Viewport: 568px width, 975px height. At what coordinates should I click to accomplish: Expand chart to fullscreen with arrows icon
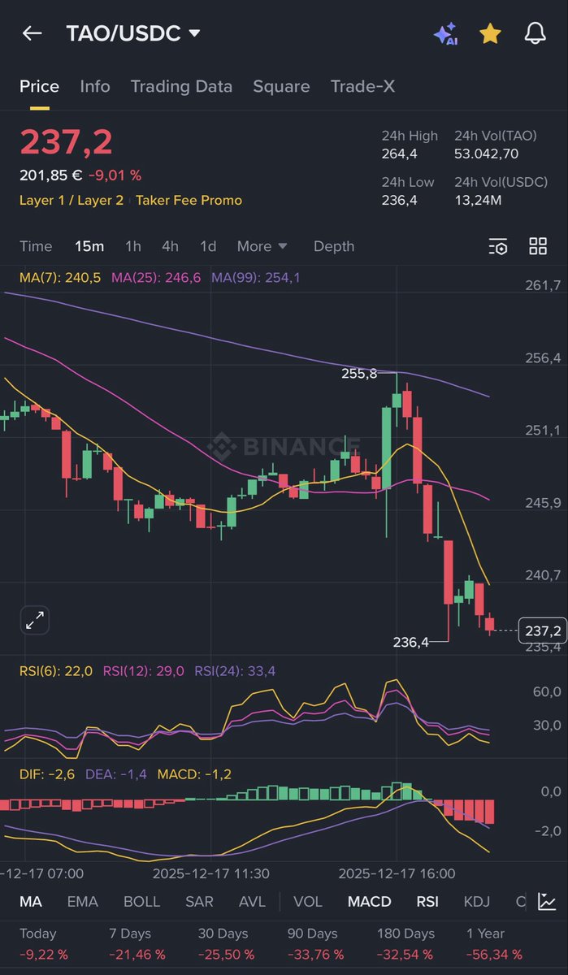tap(35, 622)
